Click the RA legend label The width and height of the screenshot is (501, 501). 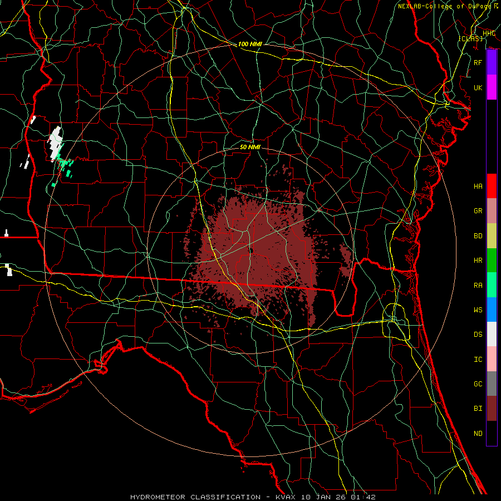point(478,286)
